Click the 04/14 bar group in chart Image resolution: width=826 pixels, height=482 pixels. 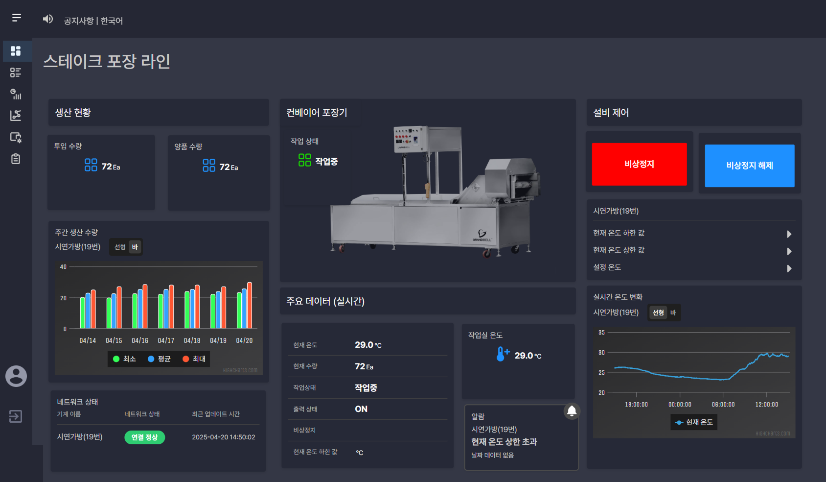pyautogui.click(x=88, y=309)
